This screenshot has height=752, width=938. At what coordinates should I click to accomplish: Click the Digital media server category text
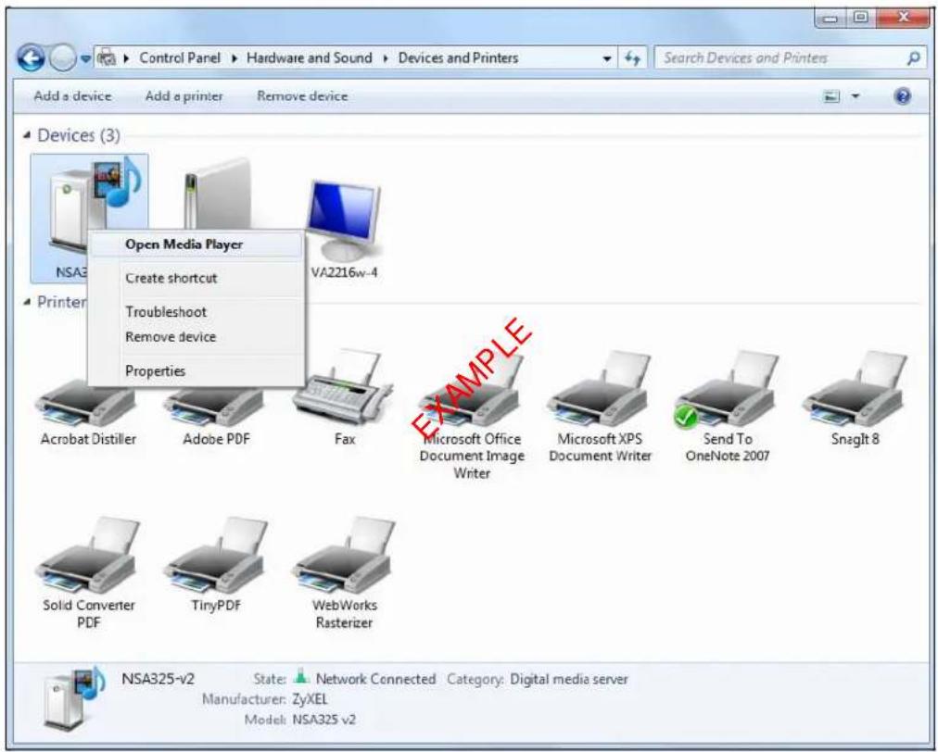click(x=569, y=679)
